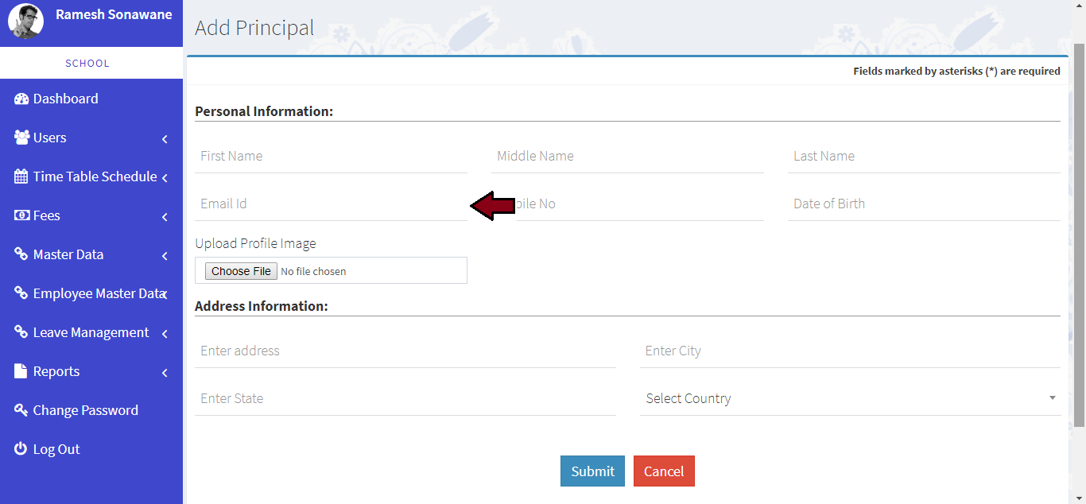Viewport: 1086px width, 504px height.
Task: Click the Users group icon
Action: coord(21,138)
